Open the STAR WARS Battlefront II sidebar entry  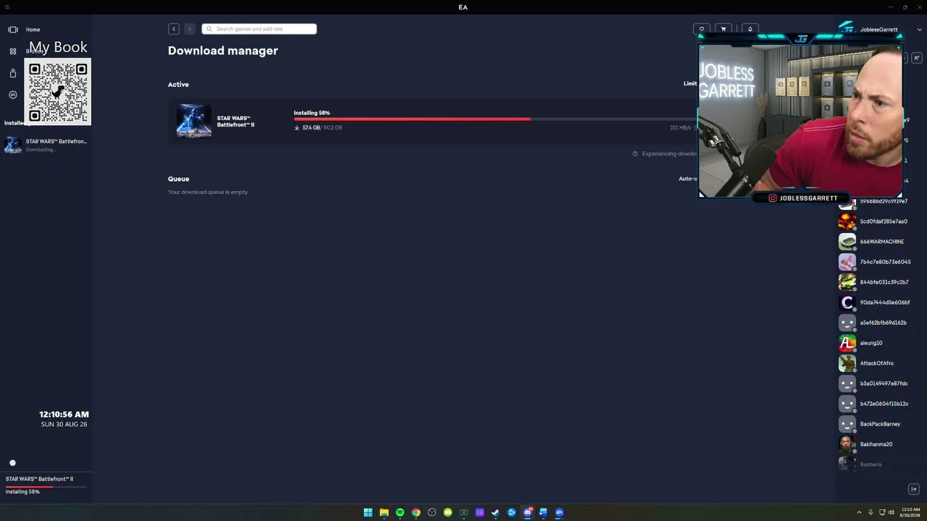[x=46, y=145]
